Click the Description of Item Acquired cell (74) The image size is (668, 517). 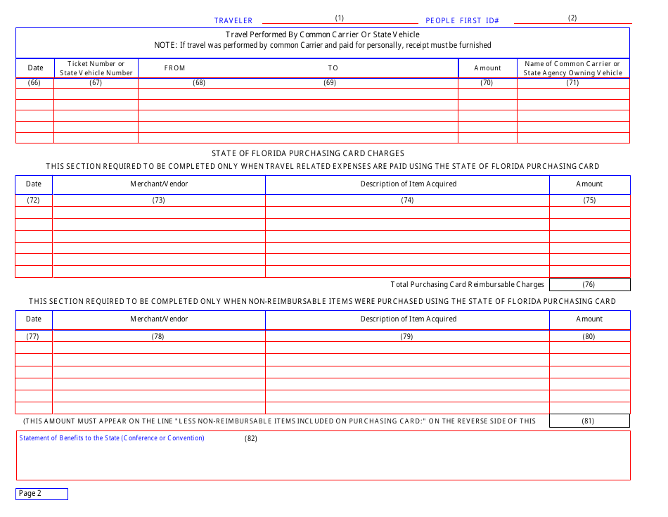[407, 200]
